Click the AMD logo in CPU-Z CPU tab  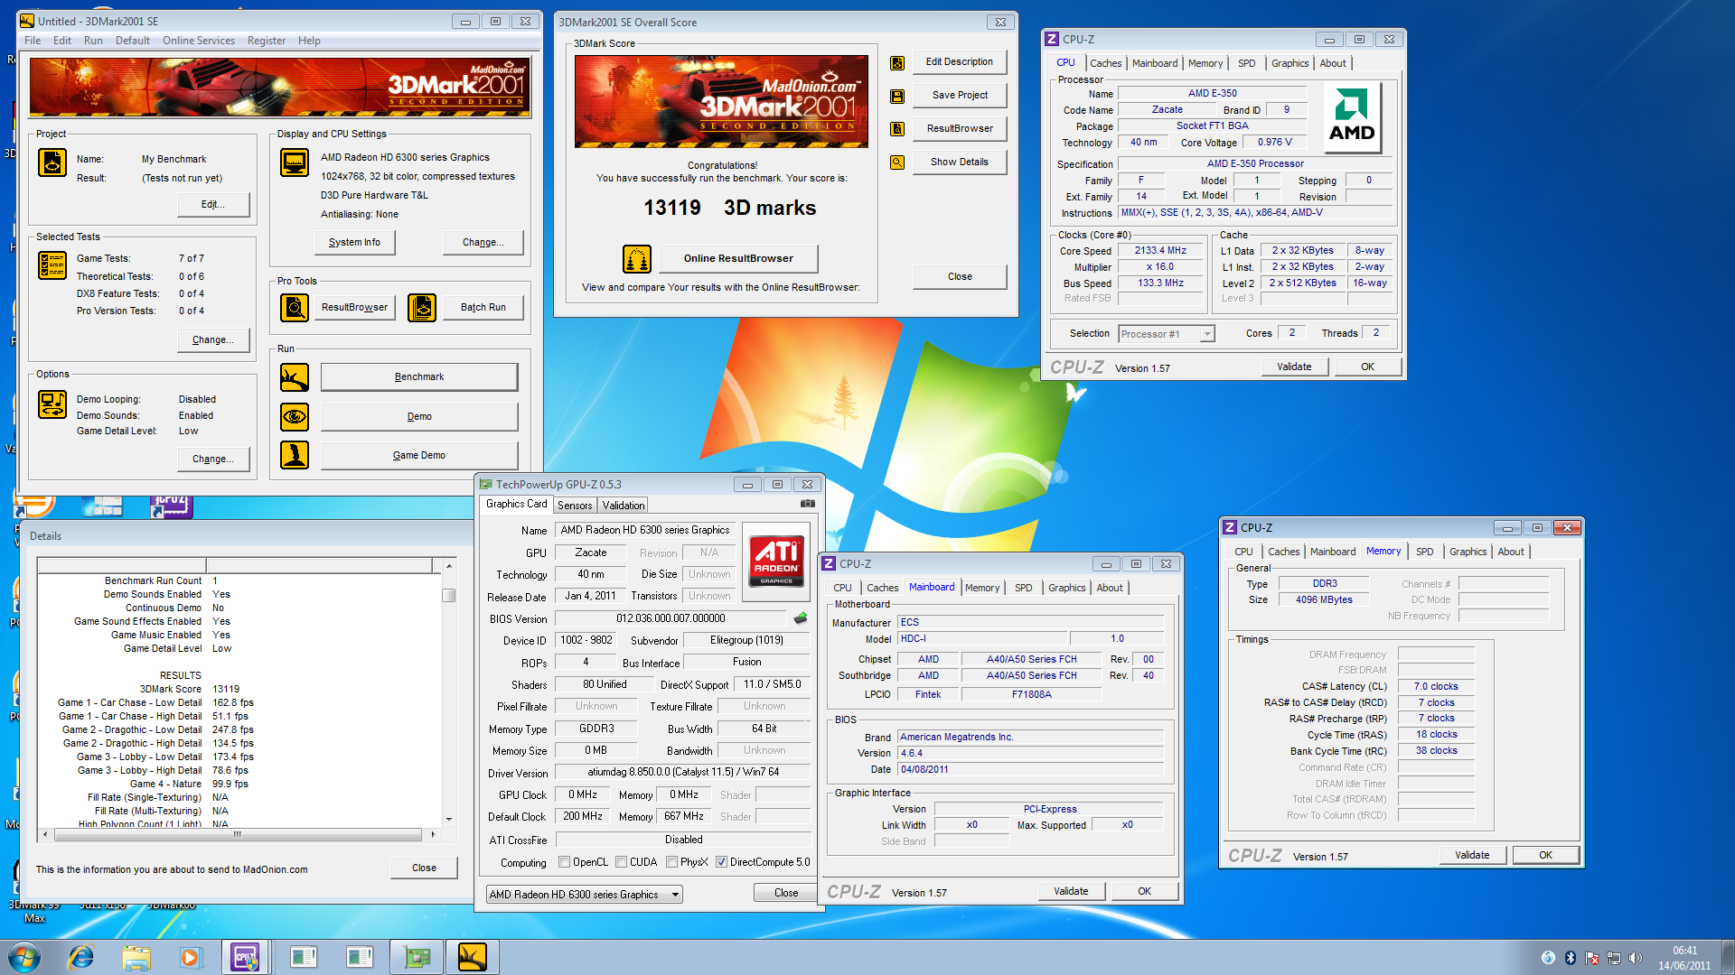click(x=1352, y=117)
